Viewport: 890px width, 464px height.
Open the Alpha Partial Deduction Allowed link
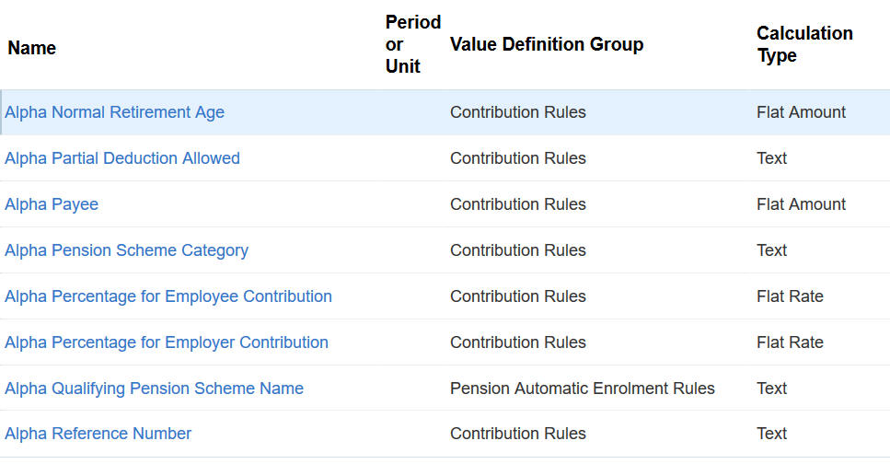pyautogui.click(x=122, y=158)
